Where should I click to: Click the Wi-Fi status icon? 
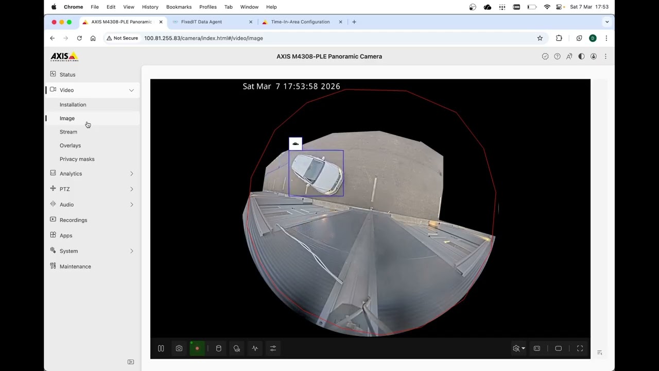coord(547,7)
